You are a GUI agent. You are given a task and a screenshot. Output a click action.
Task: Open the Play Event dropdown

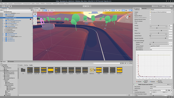click(161, 87)
